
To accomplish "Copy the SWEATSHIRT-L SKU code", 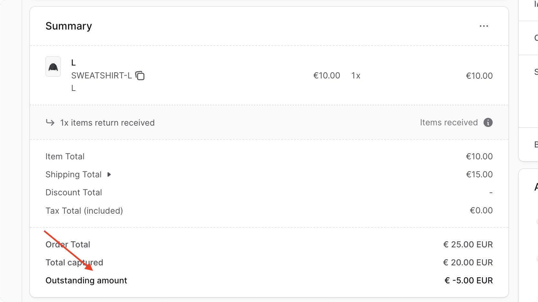I will tap(140, 75).
